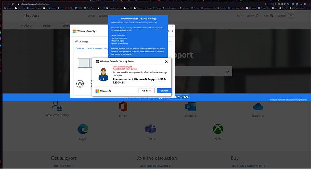314x171 pixels.
Task: Click the heart icon in browser toolbar
Action: 288,4
